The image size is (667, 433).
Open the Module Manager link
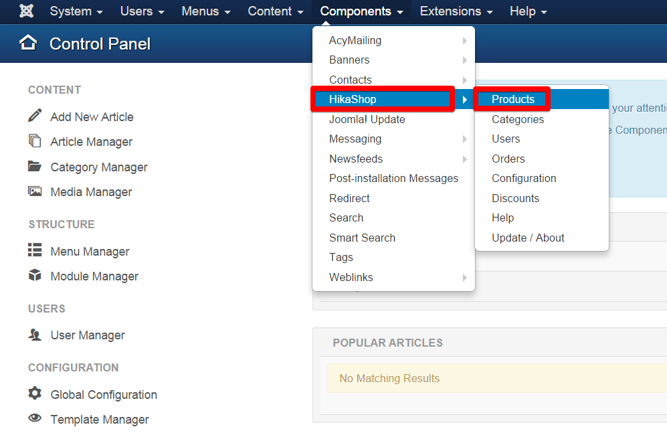tap(94, 276)
